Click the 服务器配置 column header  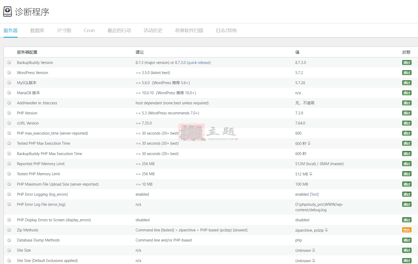tap(27, 52)
